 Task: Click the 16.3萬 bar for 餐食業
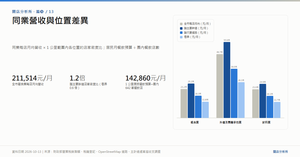pos(198,107)
